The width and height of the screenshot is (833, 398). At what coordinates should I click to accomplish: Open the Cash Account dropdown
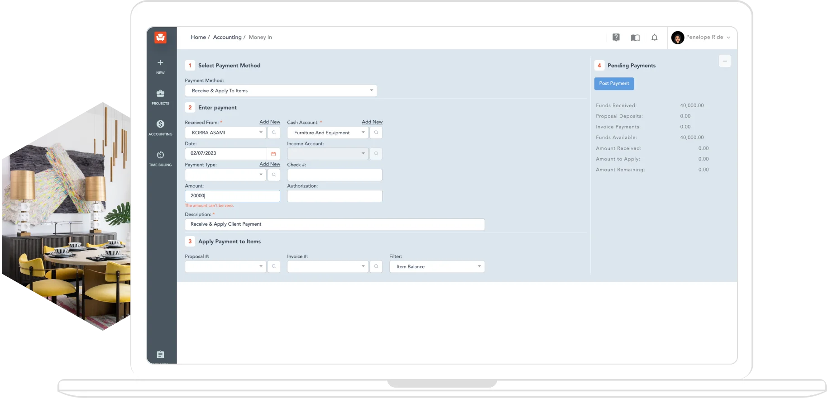coord(328,133)
